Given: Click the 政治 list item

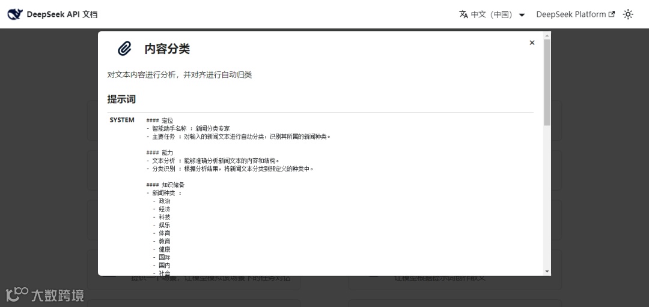Looking at the screenshot, I should [x=162, y=201].
